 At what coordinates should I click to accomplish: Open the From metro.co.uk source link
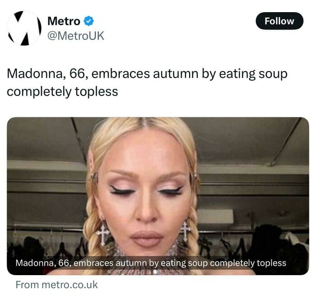click(x=56, y=285)
